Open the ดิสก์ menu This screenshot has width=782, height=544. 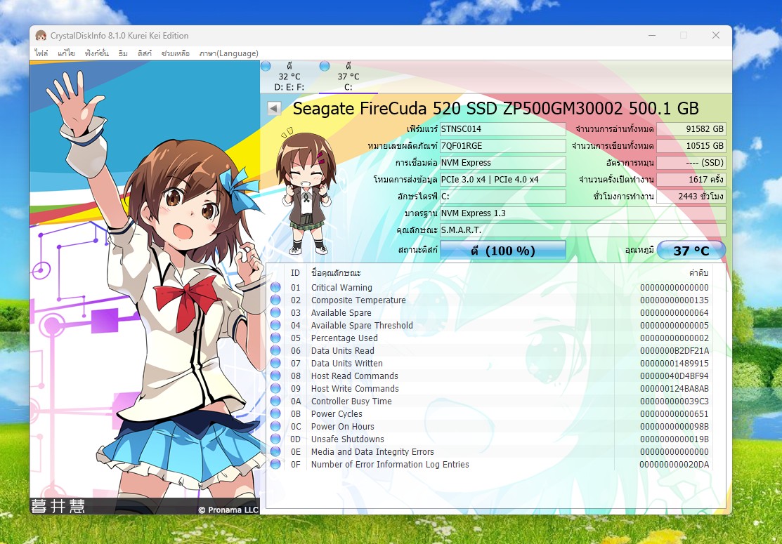tap(145, 53)
